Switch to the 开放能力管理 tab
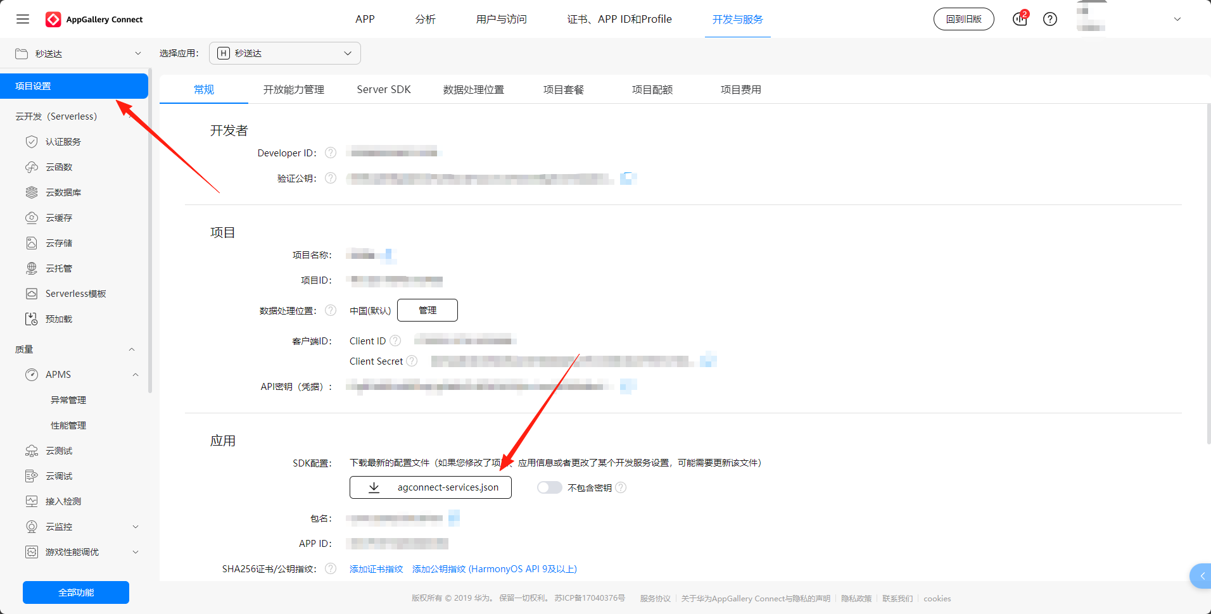This screenshot has height=614, width=1211. [x=294, y=89]
